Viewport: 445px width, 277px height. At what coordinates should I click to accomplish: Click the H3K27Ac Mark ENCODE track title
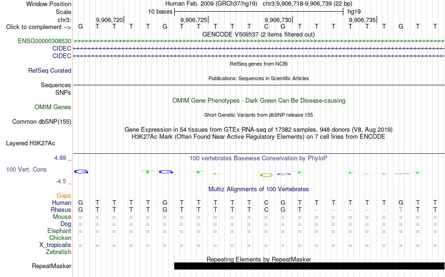(258, 137)
